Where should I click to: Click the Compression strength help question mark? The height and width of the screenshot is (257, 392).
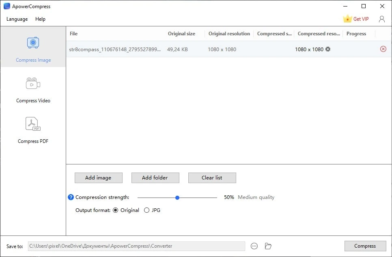[x=71, y=197]
